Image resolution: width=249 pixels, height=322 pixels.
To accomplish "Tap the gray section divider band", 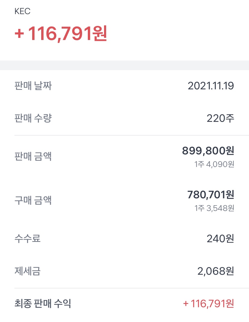I will point(124,65).
